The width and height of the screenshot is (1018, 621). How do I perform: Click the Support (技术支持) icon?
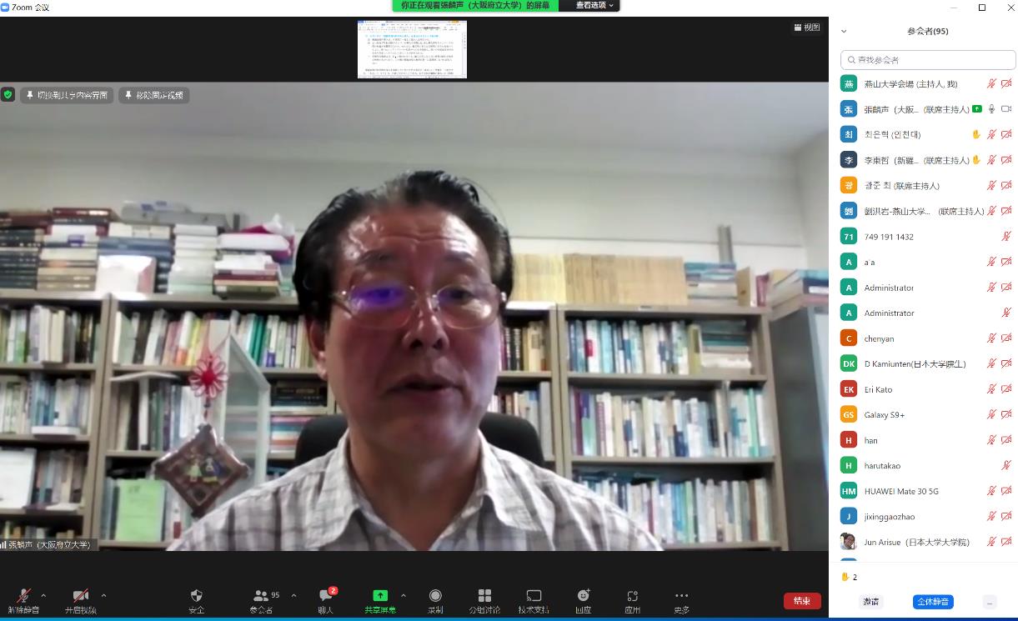click(x=534, y=595)
